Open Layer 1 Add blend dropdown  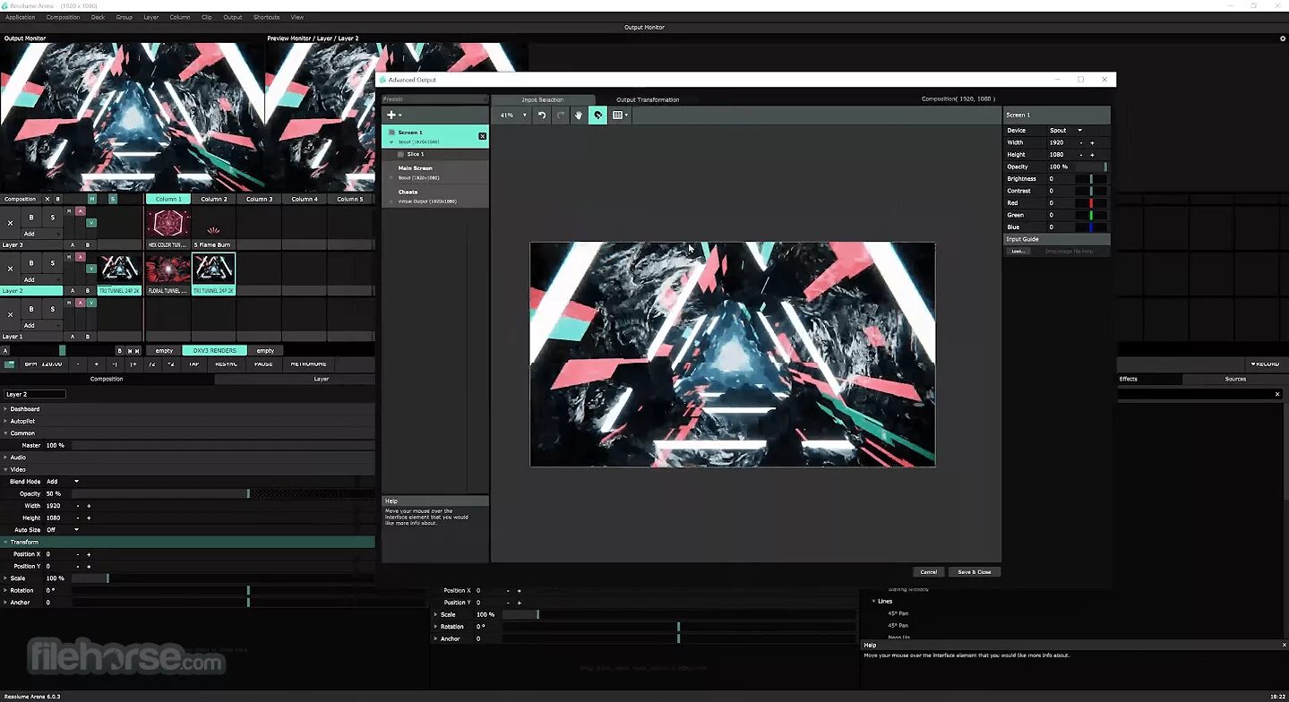pos(41,325)
